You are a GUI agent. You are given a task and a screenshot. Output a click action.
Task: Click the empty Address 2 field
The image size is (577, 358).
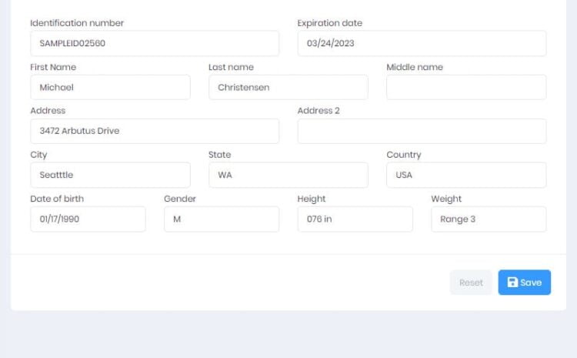[x=422, y=131]
